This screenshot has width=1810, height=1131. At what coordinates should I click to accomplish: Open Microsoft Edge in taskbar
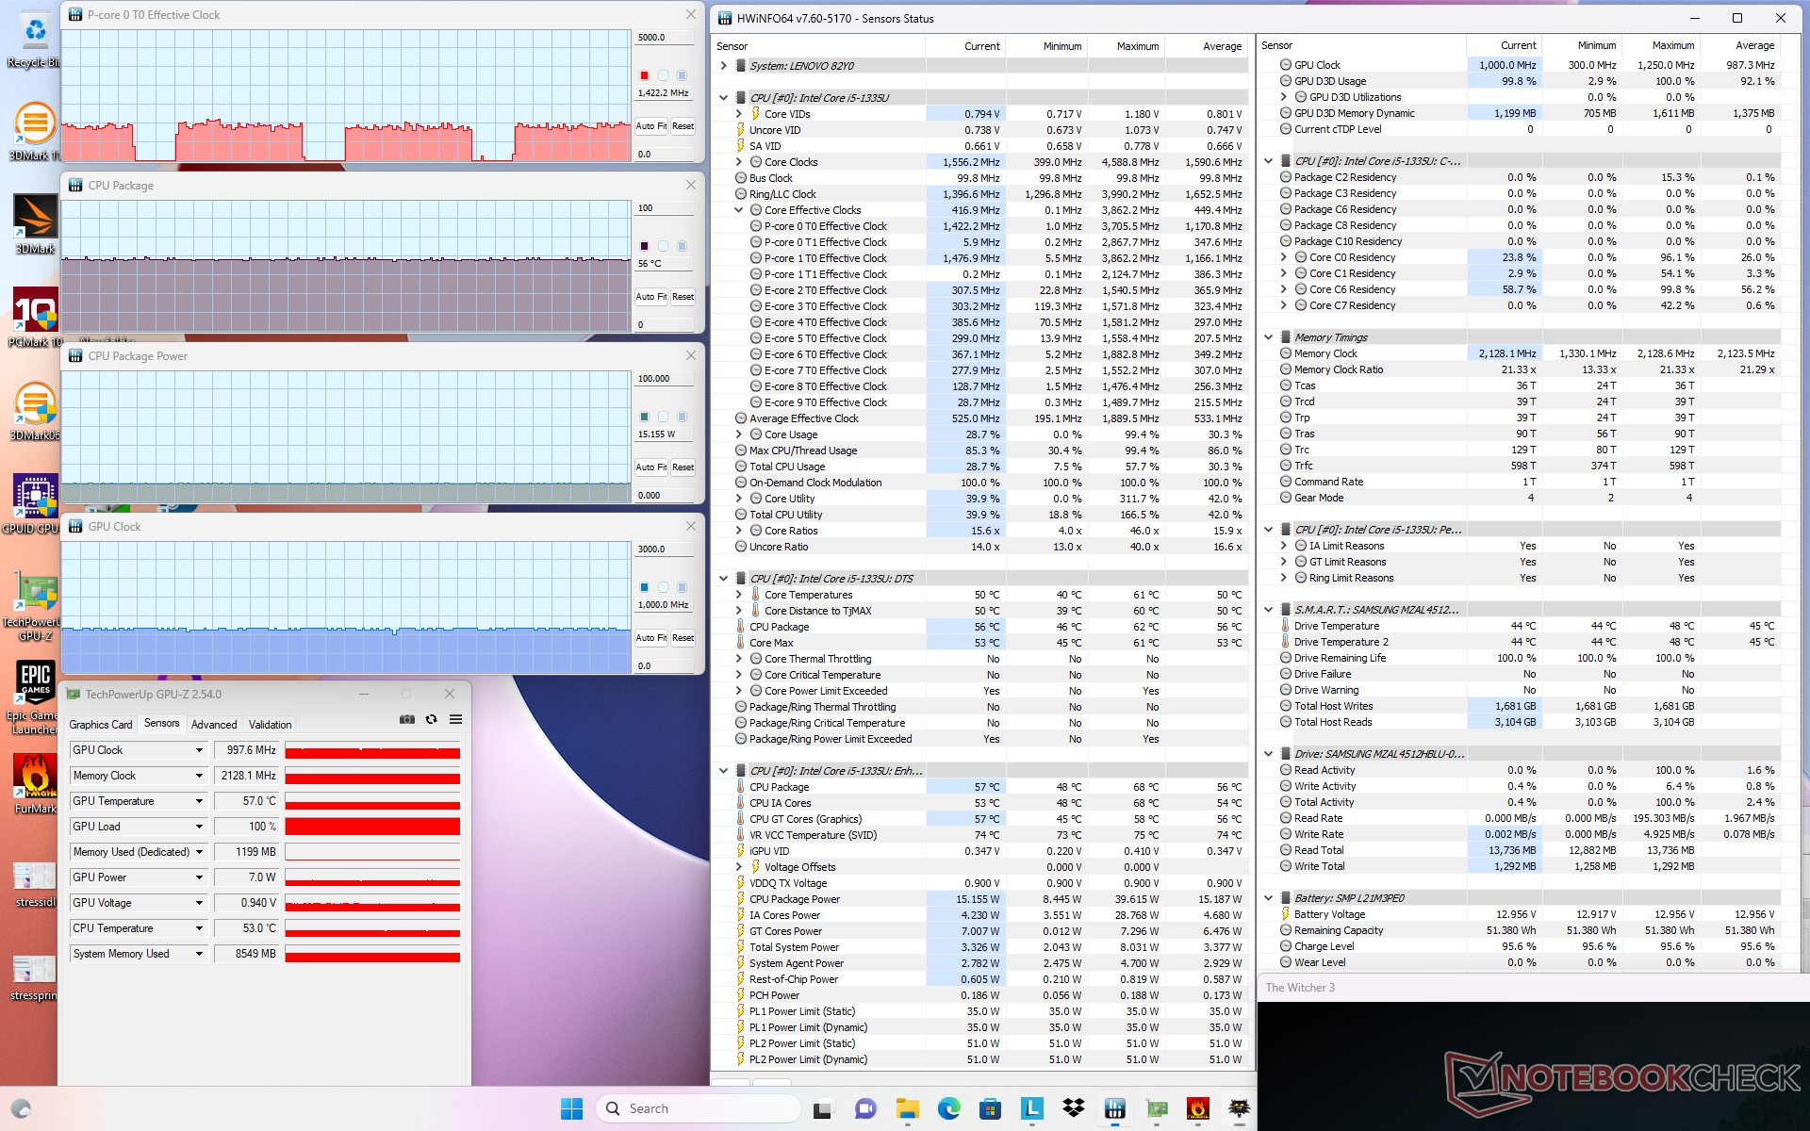(x=948, y=1108)
